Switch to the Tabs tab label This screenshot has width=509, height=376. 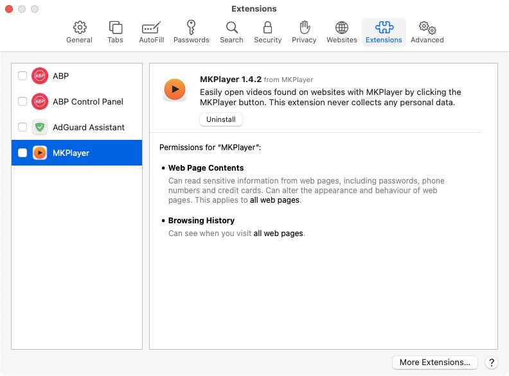(x=115, y=40)
